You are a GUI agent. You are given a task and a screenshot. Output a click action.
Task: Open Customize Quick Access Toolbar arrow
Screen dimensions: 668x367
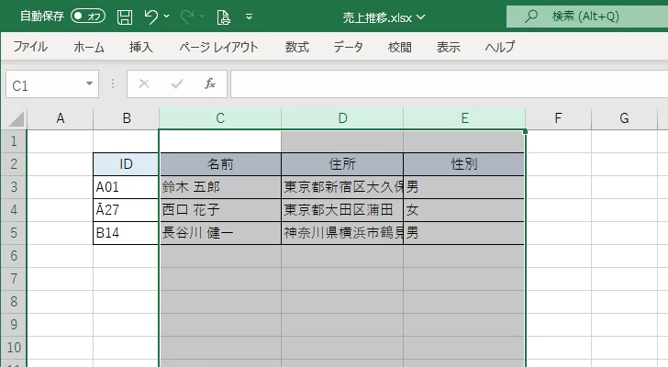[x=250, y=17]
